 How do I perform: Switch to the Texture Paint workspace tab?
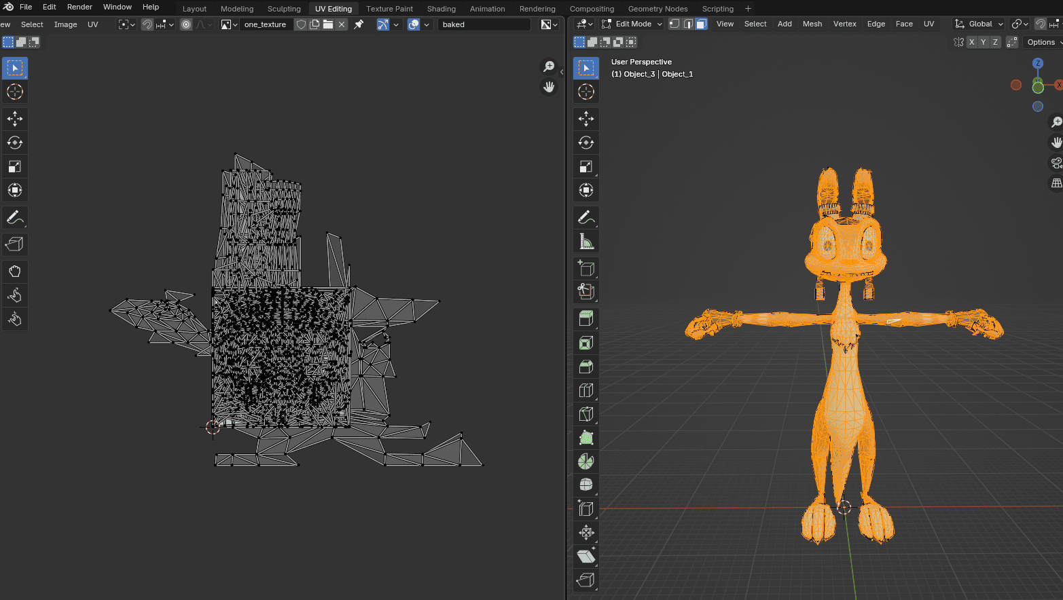(x=389, y=9)
